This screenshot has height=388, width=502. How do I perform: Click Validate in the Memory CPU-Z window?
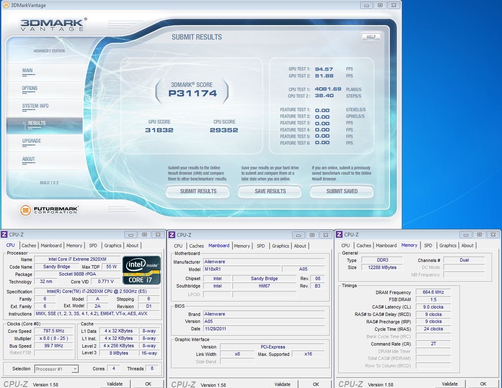point(450,384)
